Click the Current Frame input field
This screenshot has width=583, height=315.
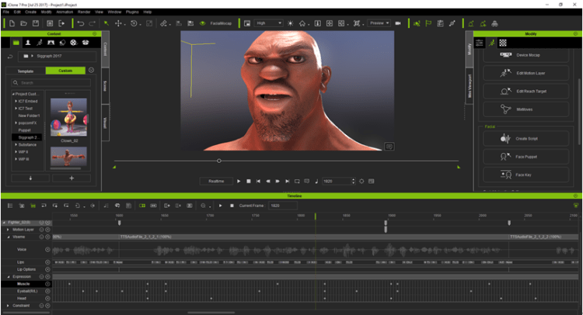tap(283, 206)
